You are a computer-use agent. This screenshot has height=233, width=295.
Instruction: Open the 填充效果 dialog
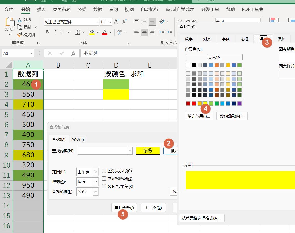point(199,116)
